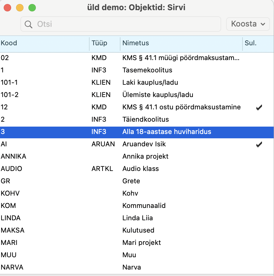Screen dimensions: 274x276
Task: Click the magnifying glass search icon
Action: pos(28,24)
